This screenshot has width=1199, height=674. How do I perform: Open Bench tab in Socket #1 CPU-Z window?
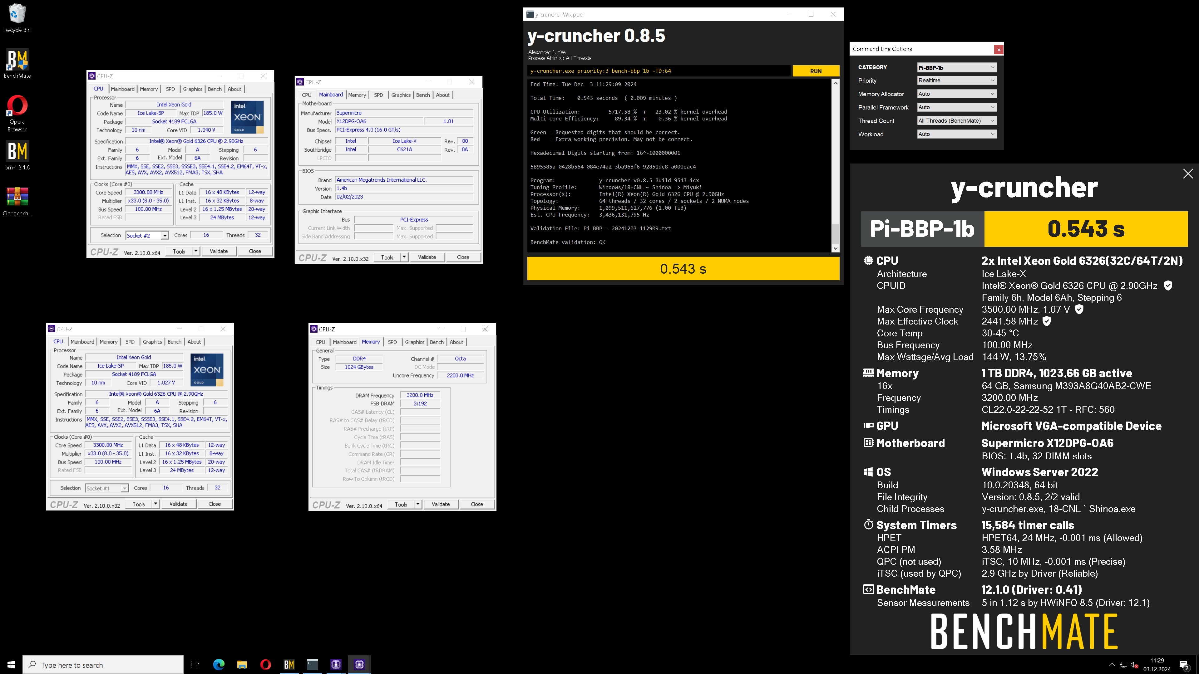tap(175, 342)
